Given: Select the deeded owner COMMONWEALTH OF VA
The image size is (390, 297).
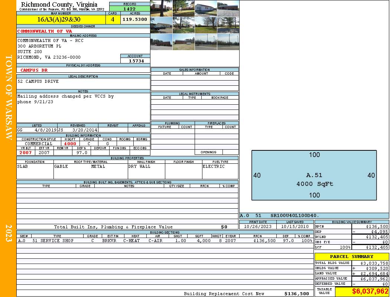Looking at the screenshot, I should tap(45, 31).
